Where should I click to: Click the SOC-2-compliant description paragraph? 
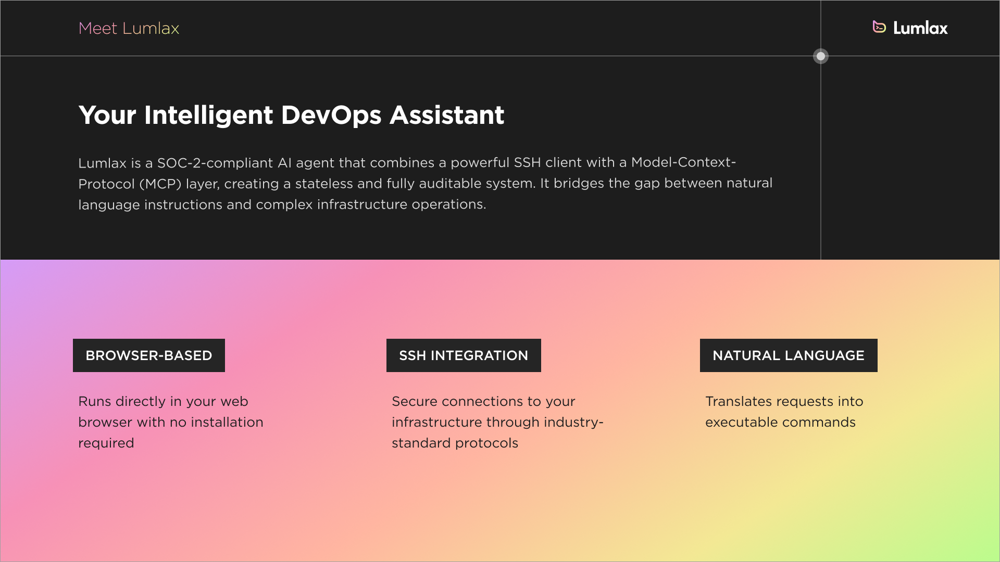(425, 183)
